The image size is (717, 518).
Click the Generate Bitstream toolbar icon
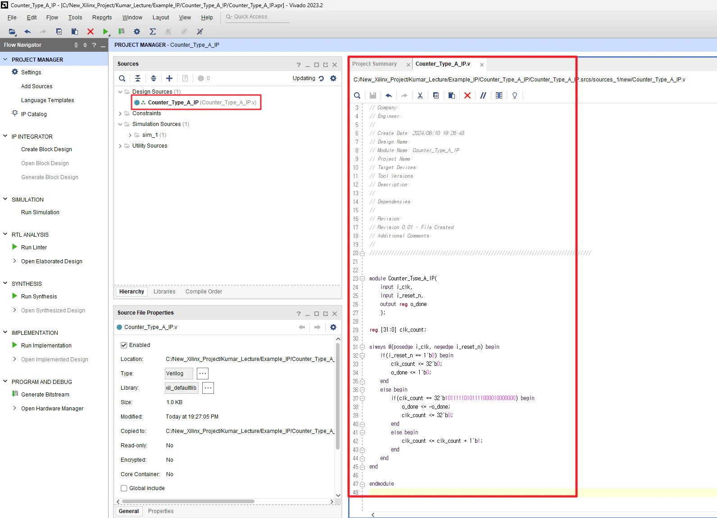tap(121, 32)
